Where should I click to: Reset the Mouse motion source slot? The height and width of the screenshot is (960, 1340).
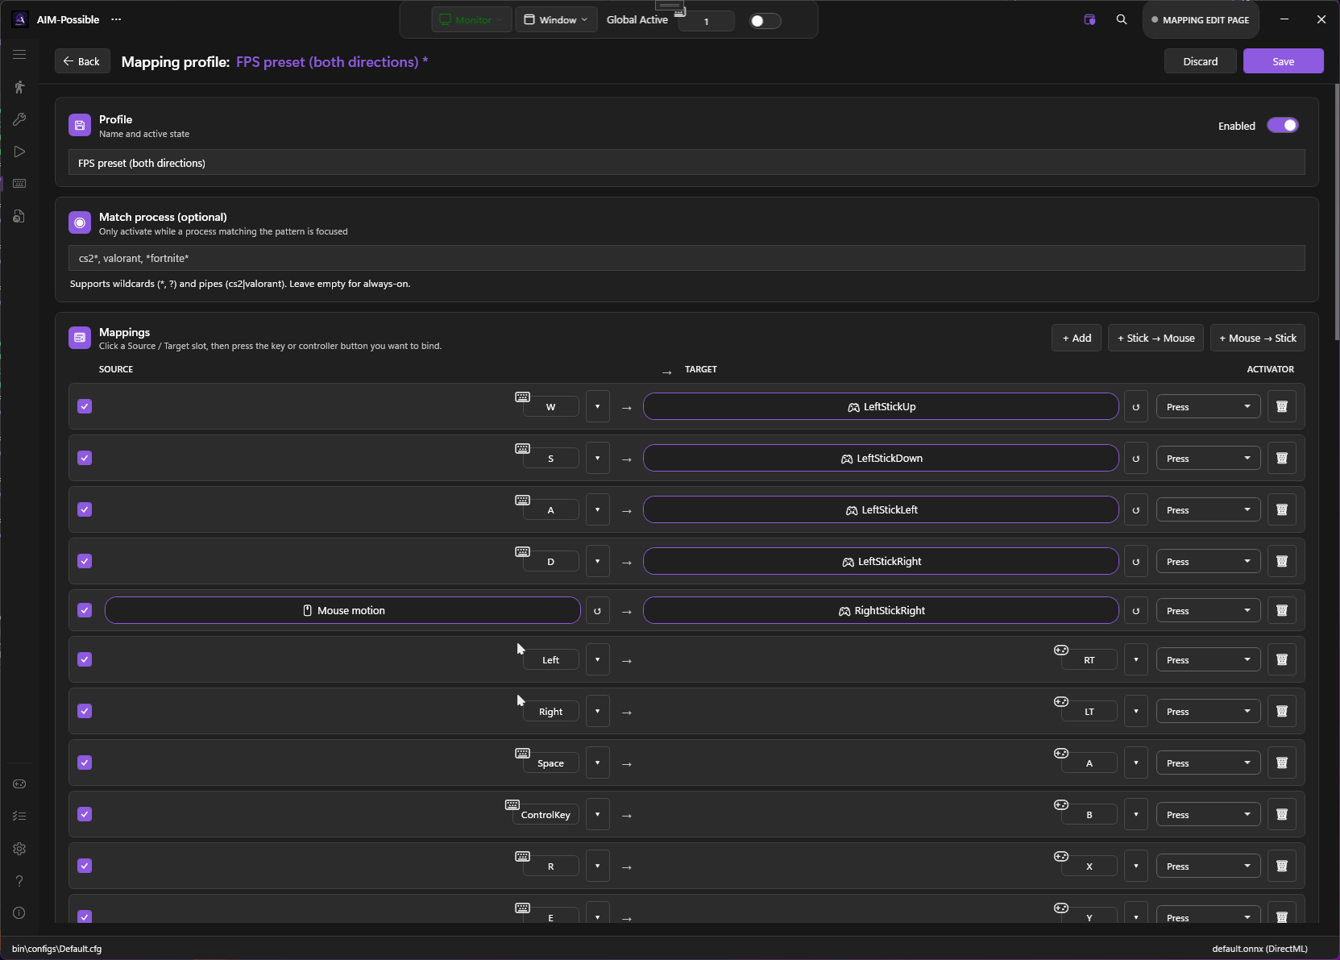(597, 610)
